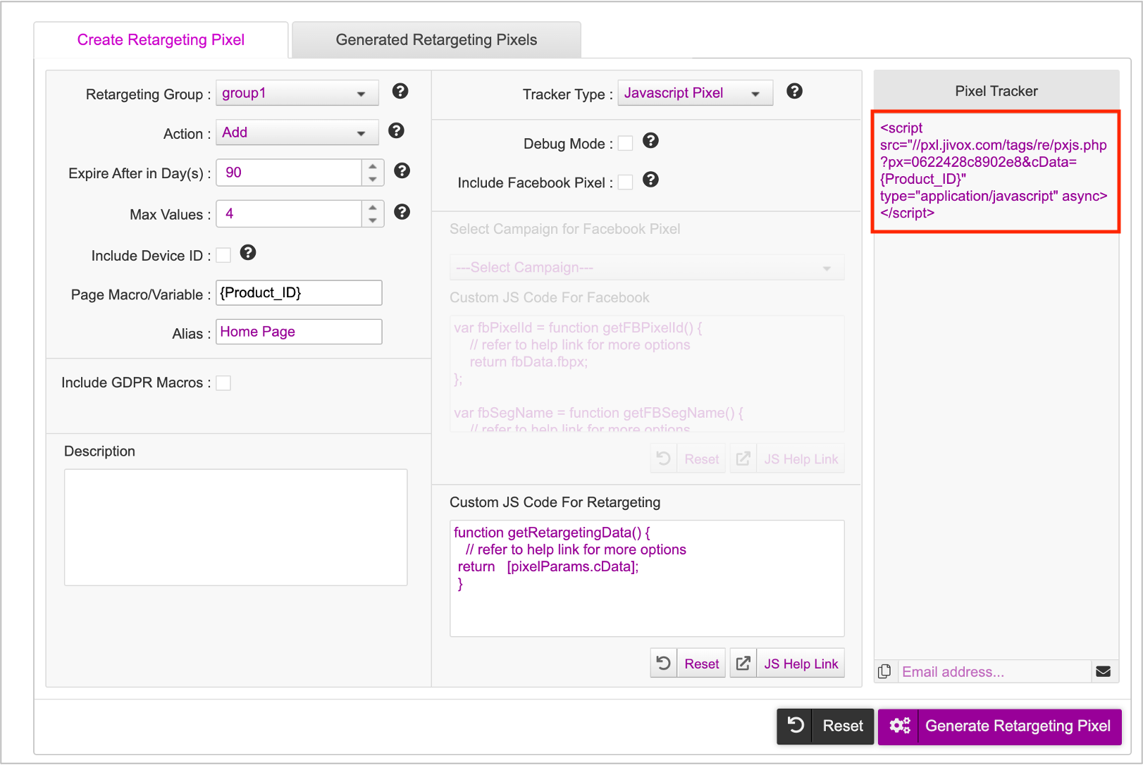Click the Pixel Tracker panel header
This screenshot has height=765, width=1143.
click(996, 90)
